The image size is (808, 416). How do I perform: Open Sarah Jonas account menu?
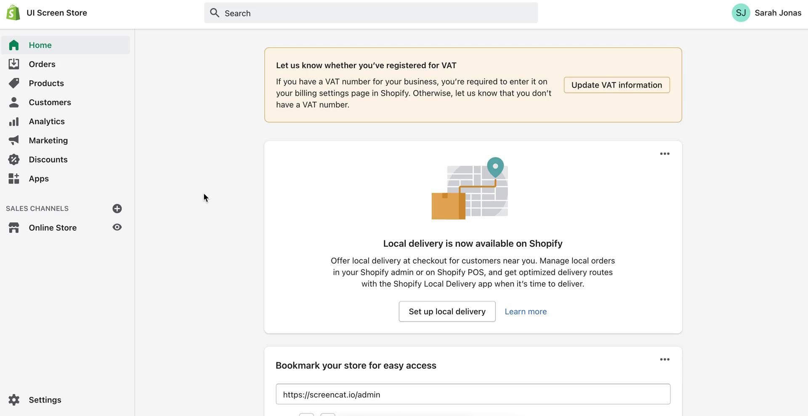click(766, 13)
